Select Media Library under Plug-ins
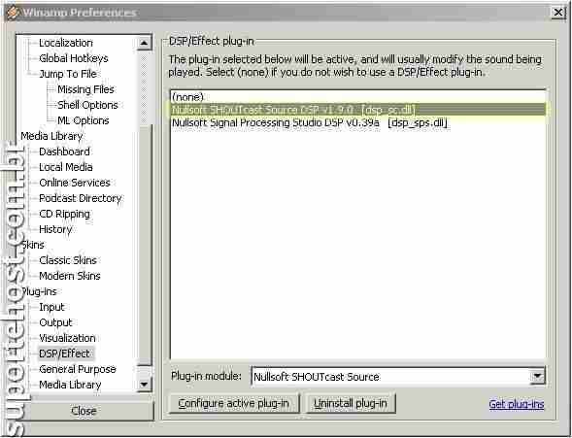 click(70, 385)
